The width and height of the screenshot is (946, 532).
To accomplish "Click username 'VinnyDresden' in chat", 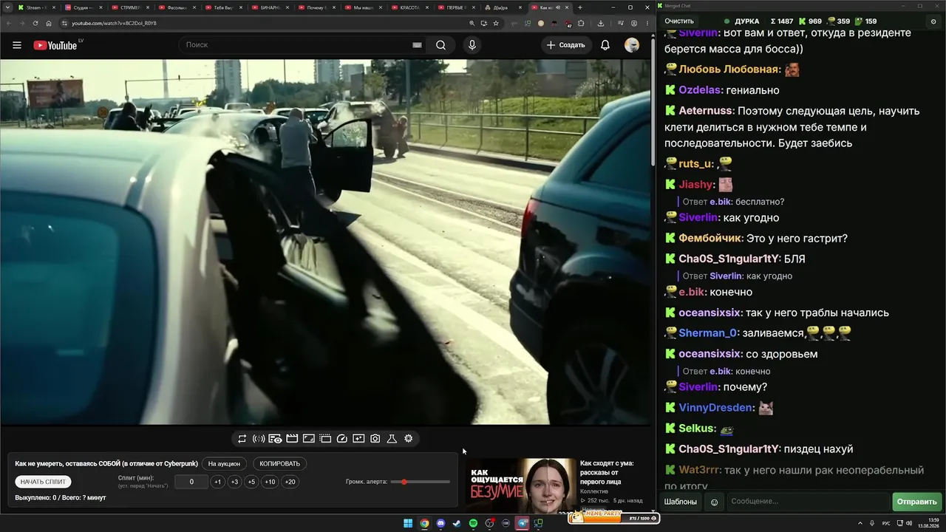I will coord(716,408).
